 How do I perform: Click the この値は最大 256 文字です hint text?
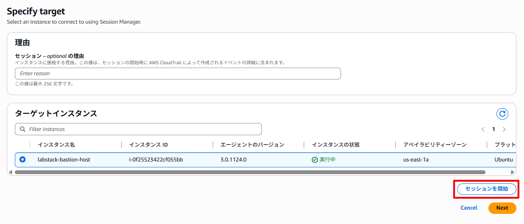pyautogui.click(x=44, y=84)
